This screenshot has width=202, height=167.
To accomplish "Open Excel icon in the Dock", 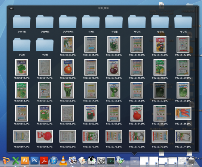I will click(15, 160).
